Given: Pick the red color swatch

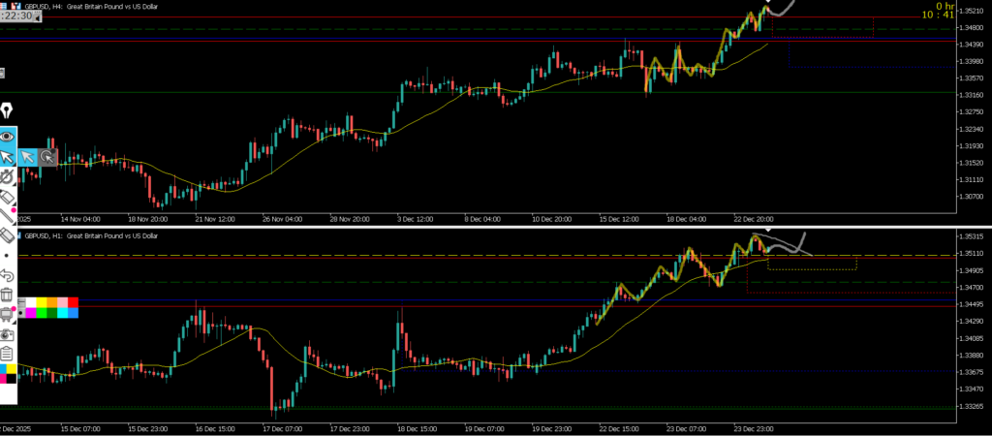Looking at the screenshot, I should pos(73,302).
